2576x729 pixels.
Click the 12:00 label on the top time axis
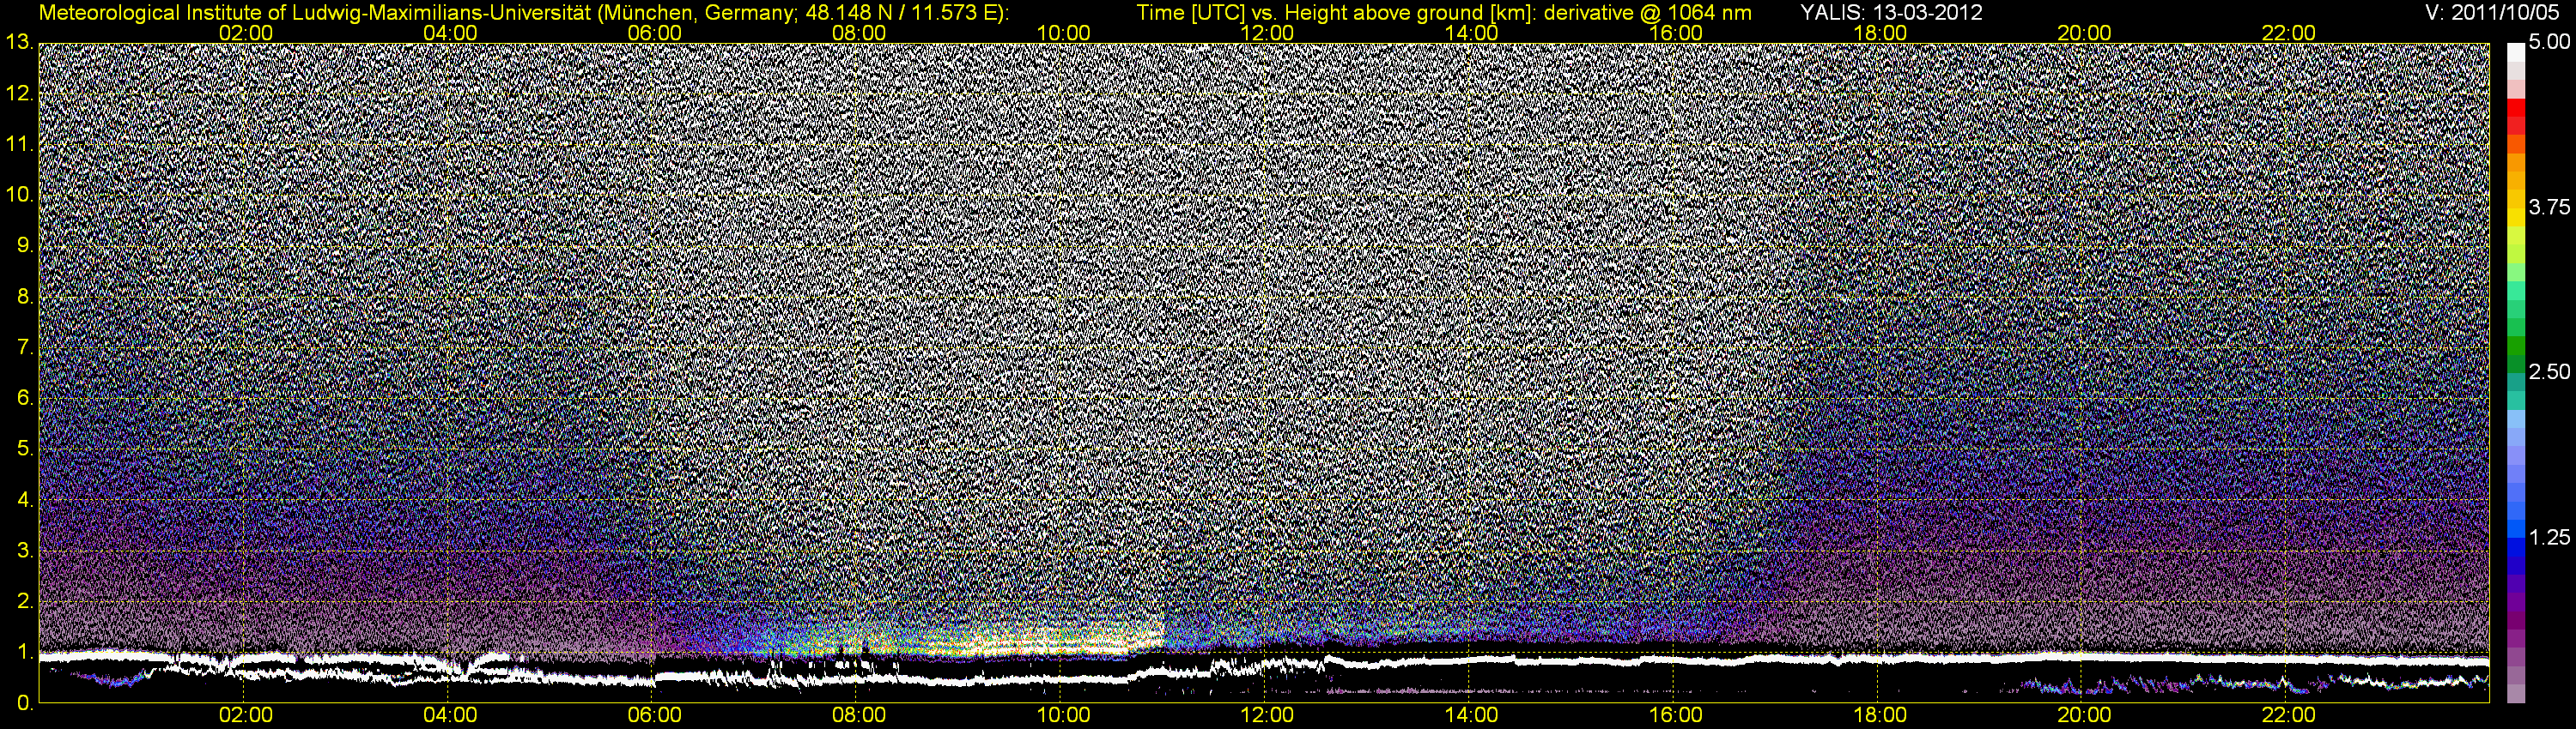point(1267,33)
